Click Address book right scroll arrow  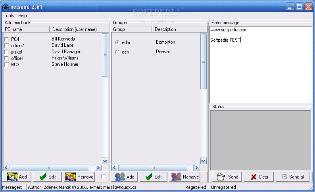tap(98, 168)
